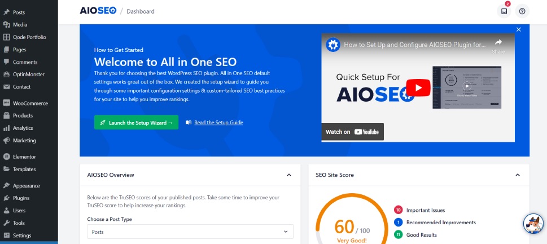Click the blue Recommended Improvements badge

398,223
